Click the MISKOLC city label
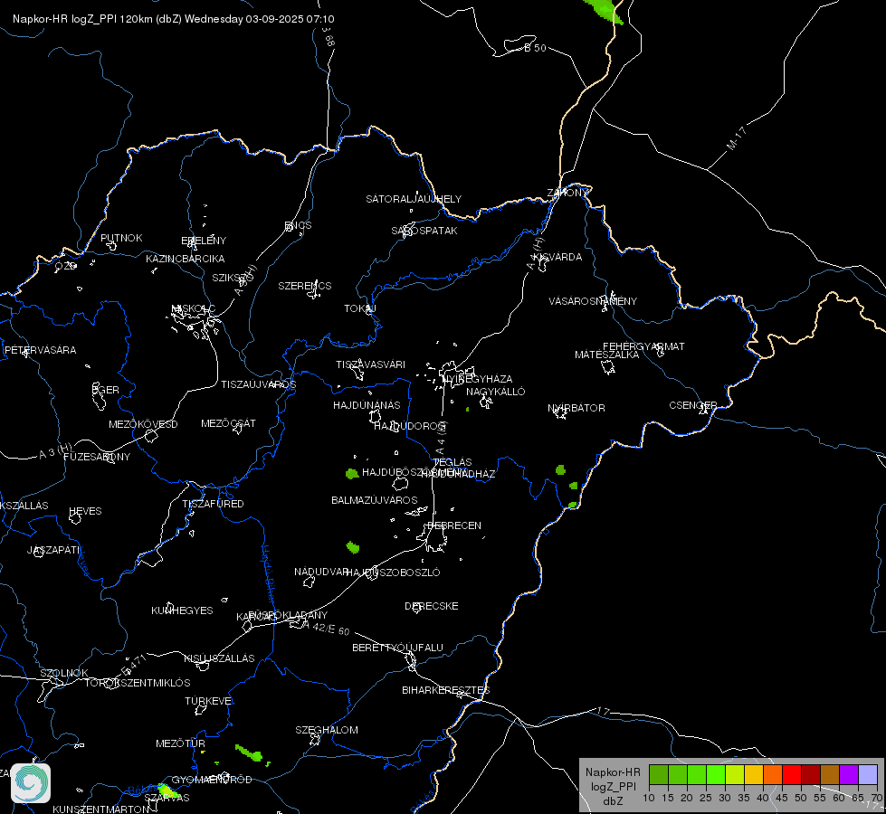This screenshot has height=814, width=886. click(194, 308)
